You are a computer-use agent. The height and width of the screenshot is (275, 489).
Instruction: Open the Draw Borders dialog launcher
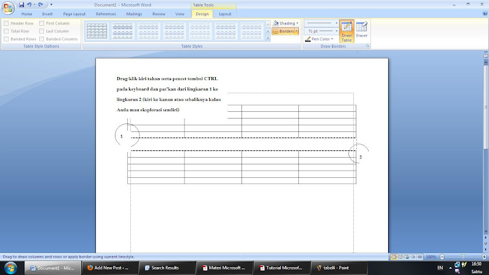point(368,46)
